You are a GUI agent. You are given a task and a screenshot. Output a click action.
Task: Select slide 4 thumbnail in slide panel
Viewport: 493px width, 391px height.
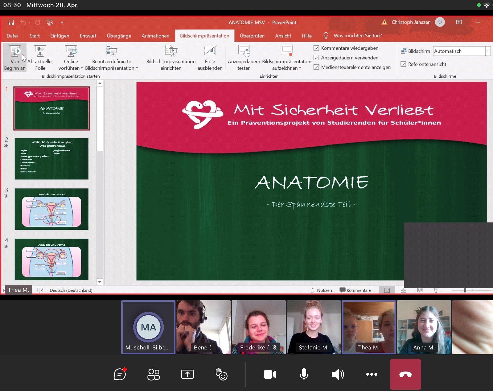click(52, 259)
